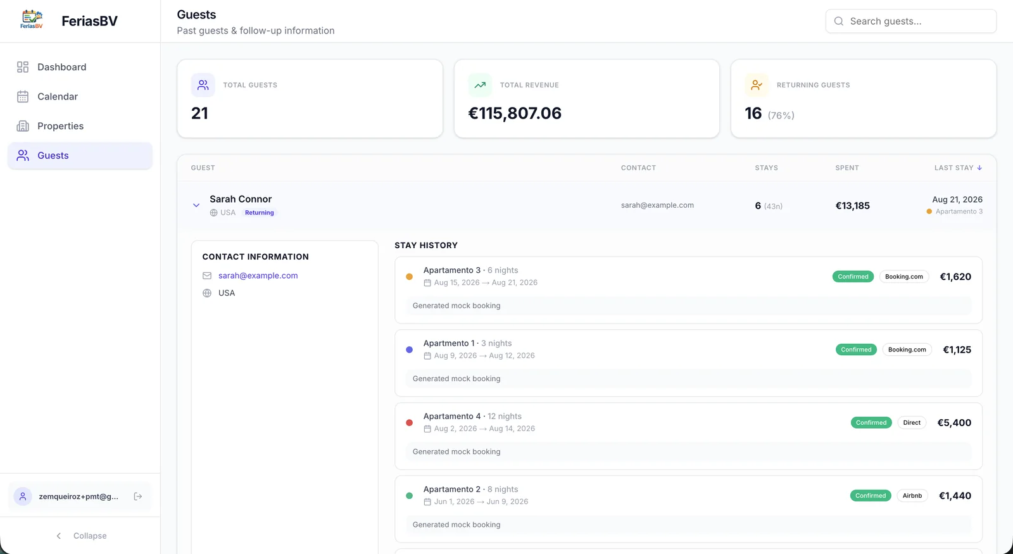Click the Airbnb source badge on Apartamento 2
The width and height of the screenshot is (1013, 554).
(912, 496)
